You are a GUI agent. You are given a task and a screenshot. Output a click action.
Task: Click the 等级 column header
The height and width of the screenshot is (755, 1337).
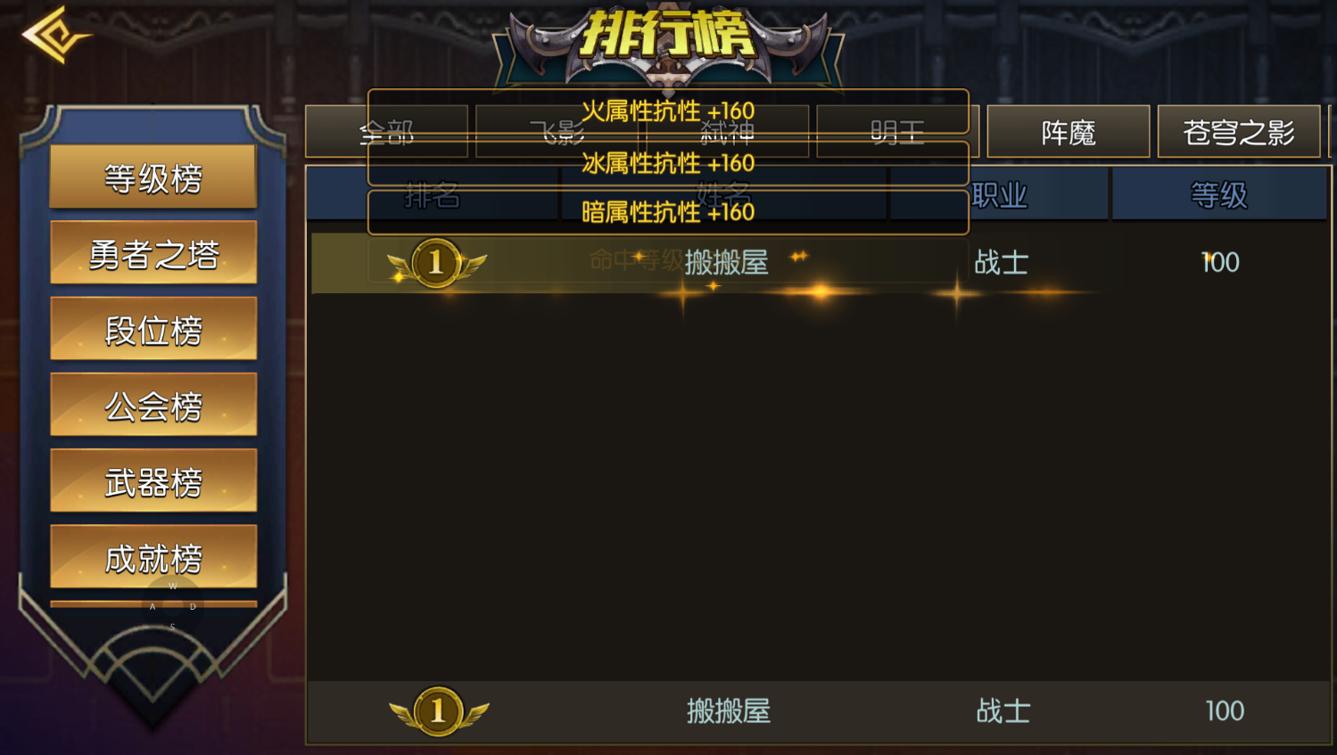[1219, 194]
